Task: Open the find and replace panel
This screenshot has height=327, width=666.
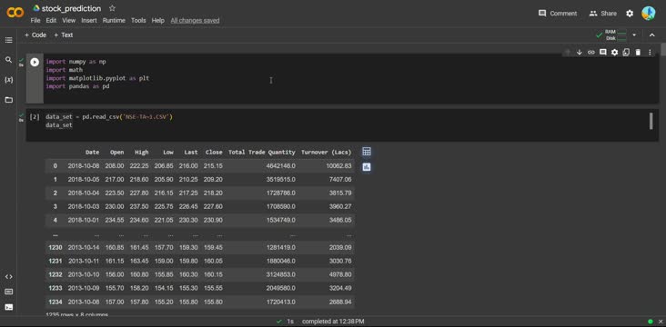Action: pos(8,60)
